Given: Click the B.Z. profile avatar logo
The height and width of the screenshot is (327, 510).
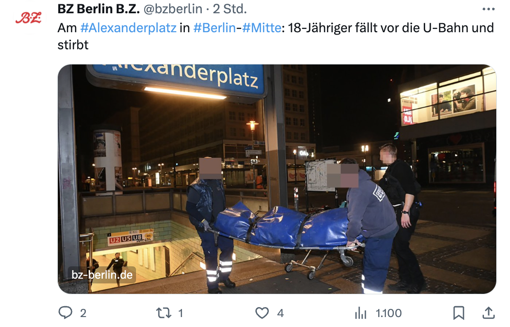Looking at the screenshot, I should coord(28,18).
